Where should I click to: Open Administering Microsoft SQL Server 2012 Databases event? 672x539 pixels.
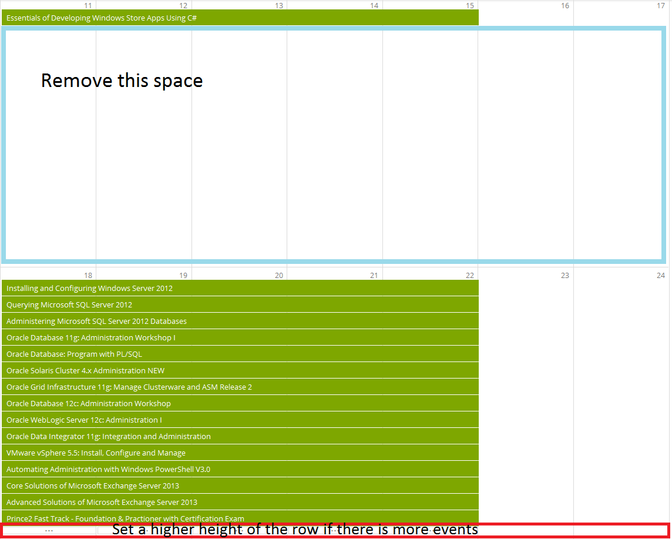[x=240, y=321]
